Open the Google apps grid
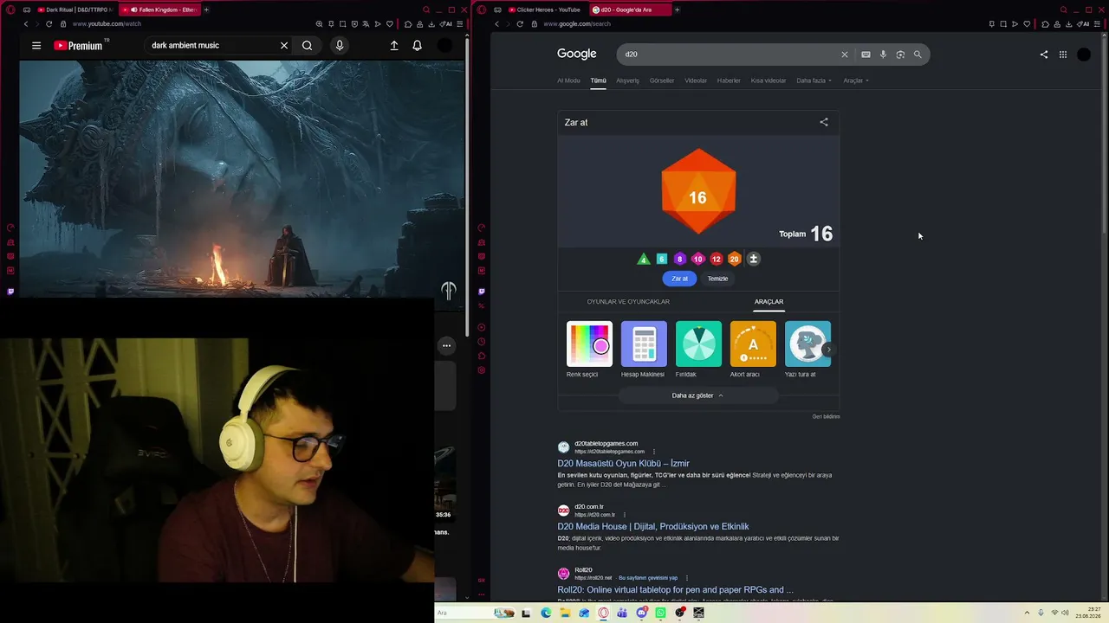1109x623 pixels. [x=1063, y=55]
